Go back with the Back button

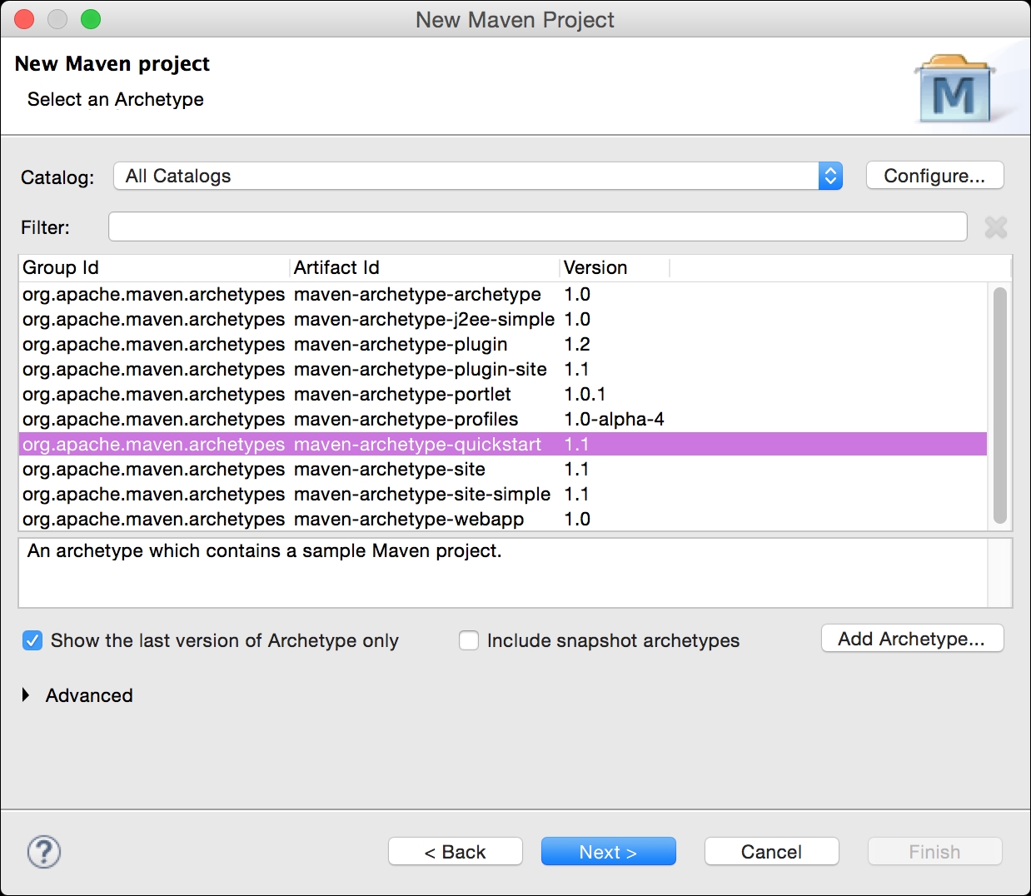(x=455, y=852)
